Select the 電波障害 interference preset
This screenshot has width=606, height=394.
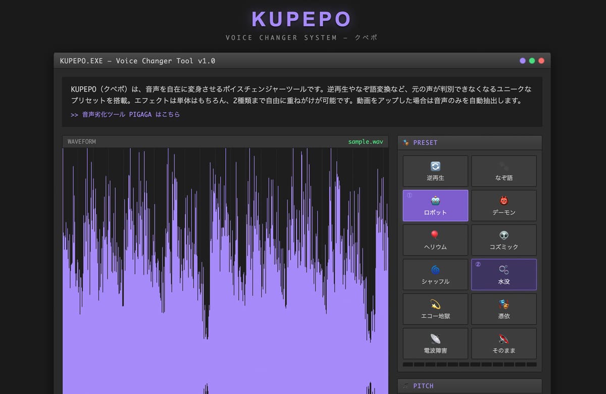pos(435,343)
